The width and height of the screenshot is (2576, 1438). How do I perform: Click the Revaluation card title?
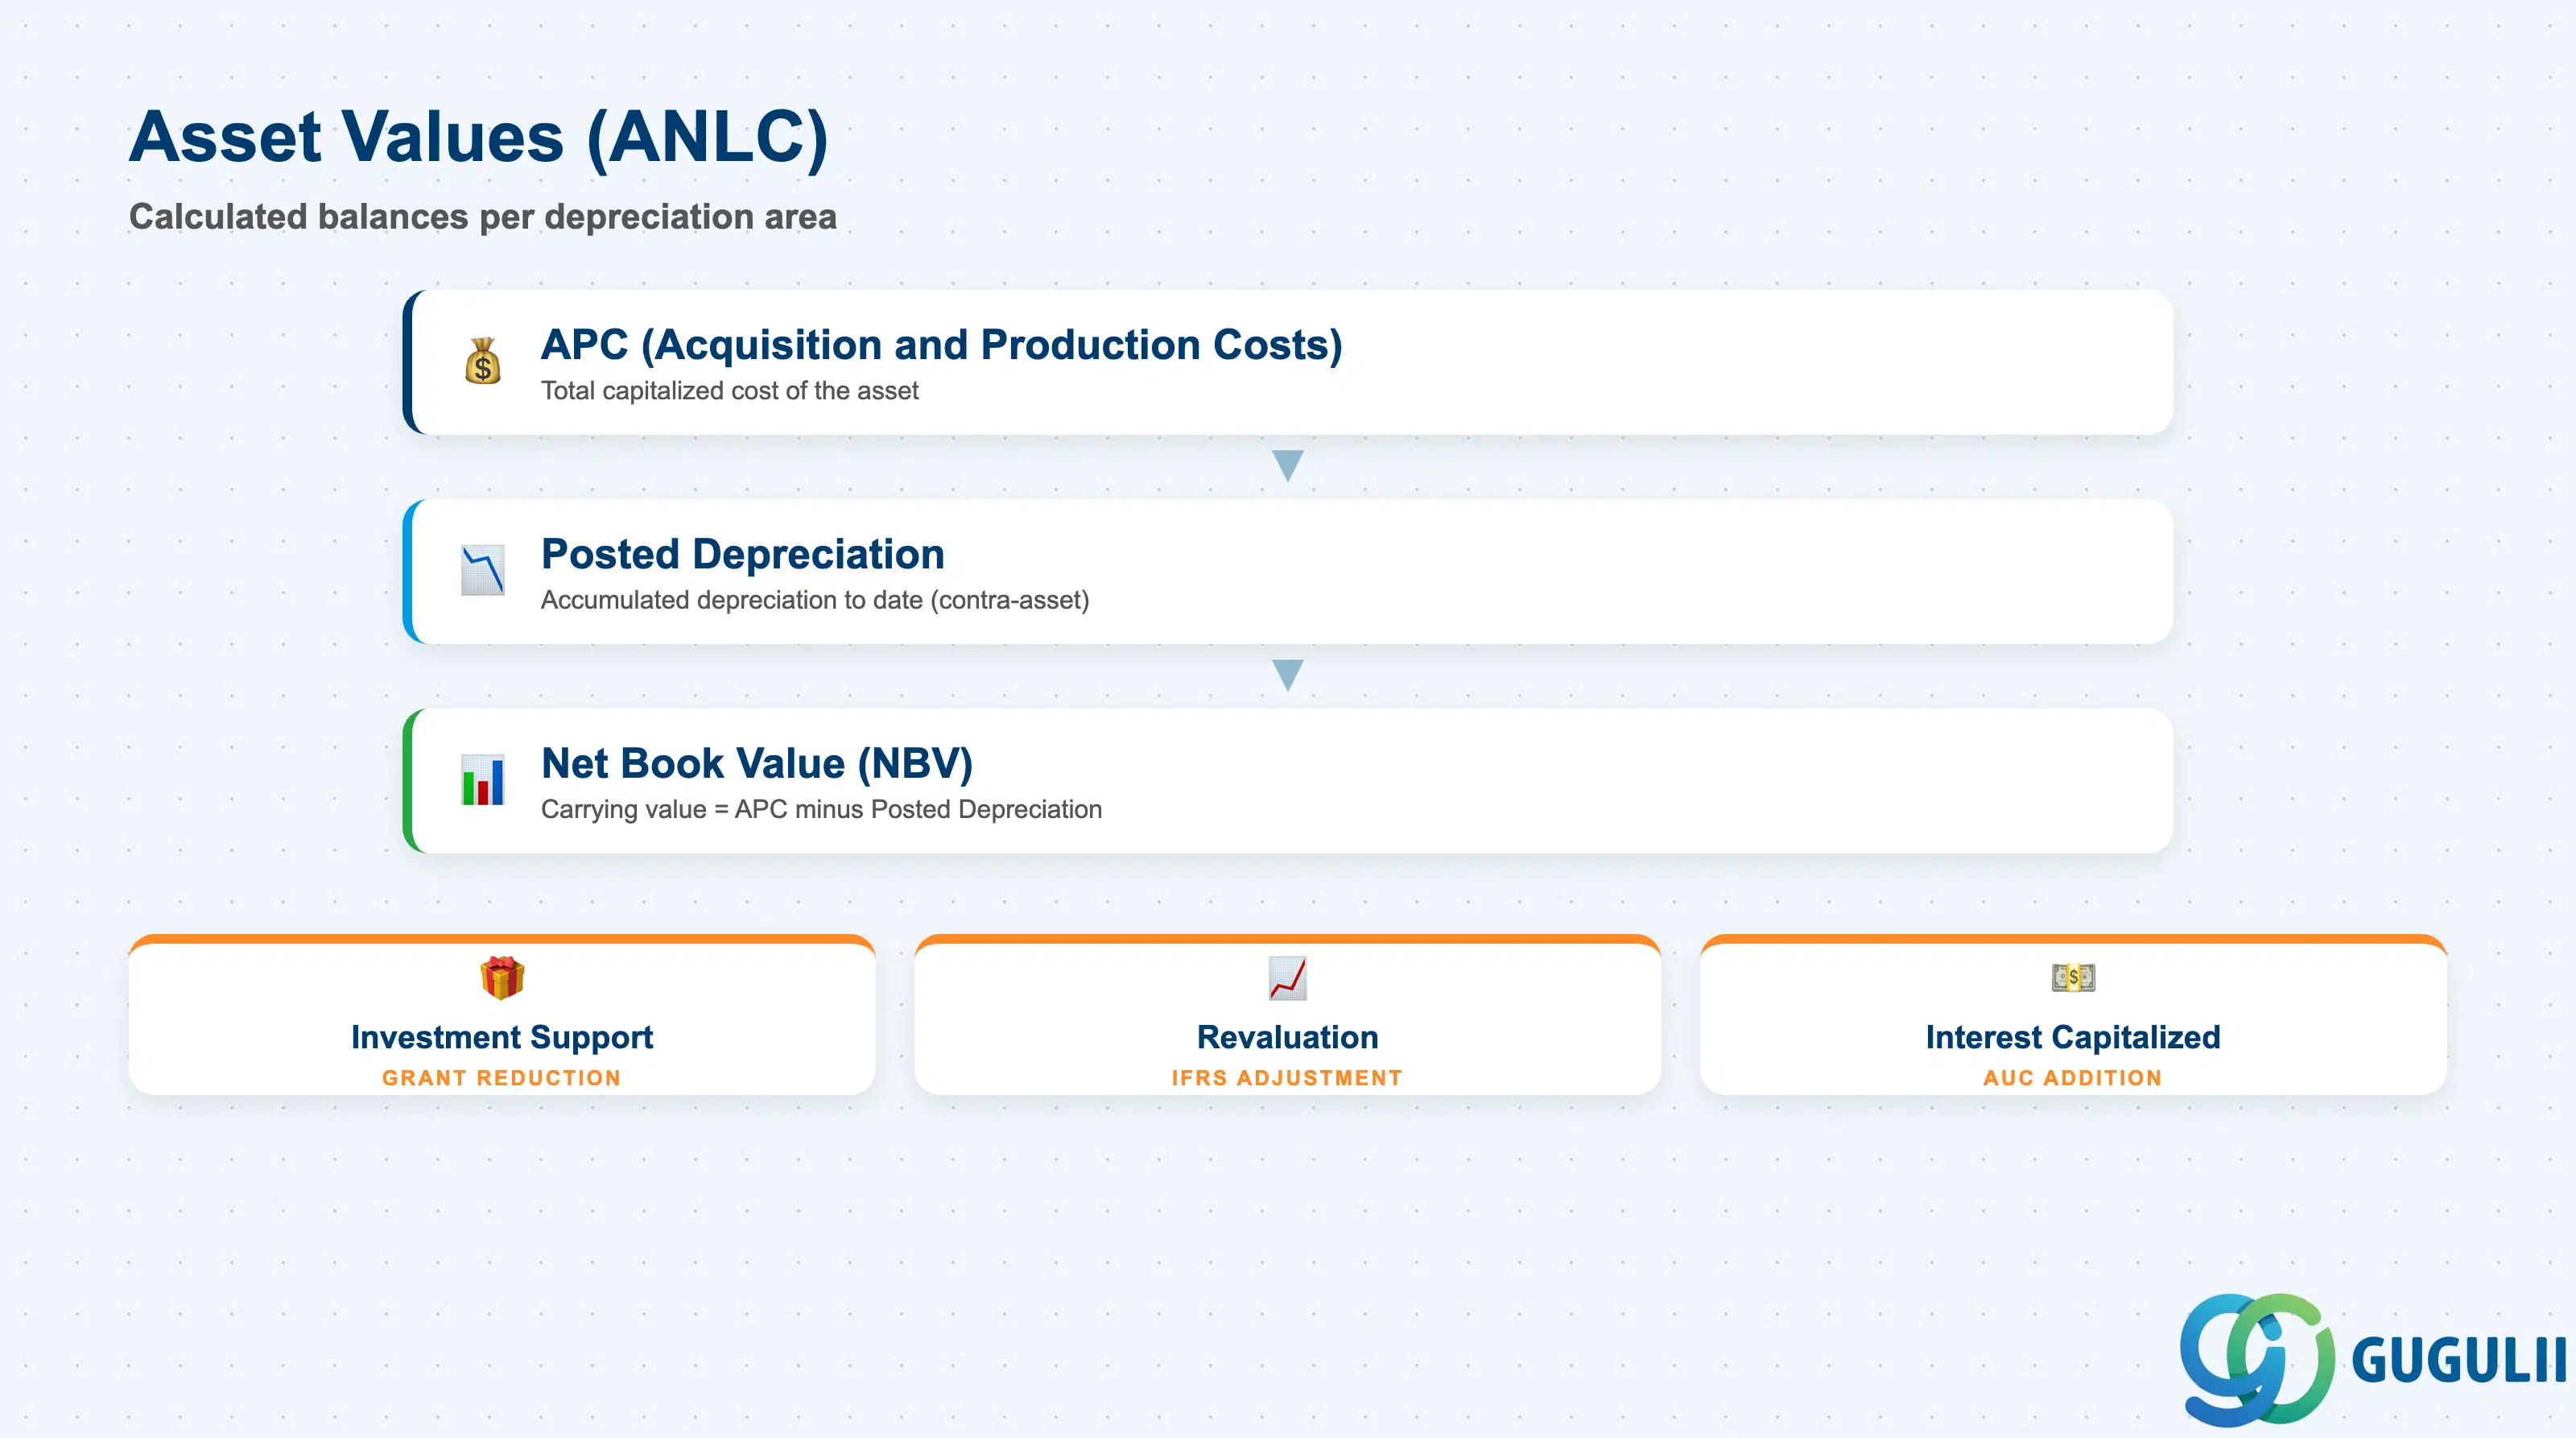(x=1288, y=1037)
